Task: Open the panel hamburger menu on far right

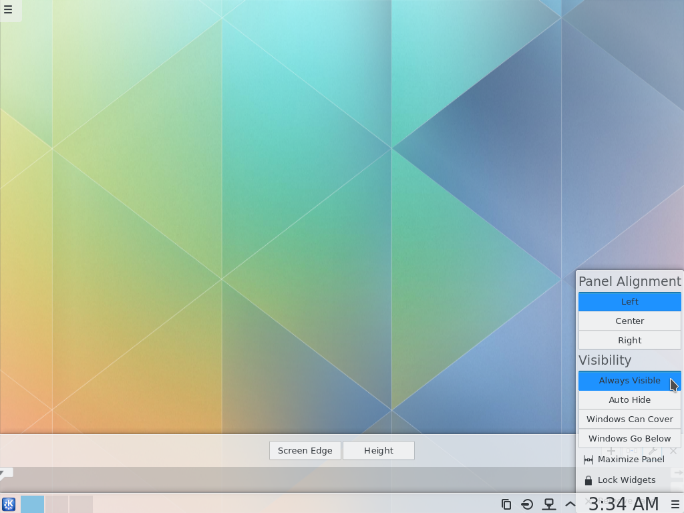Action: (x=675, y=504)
